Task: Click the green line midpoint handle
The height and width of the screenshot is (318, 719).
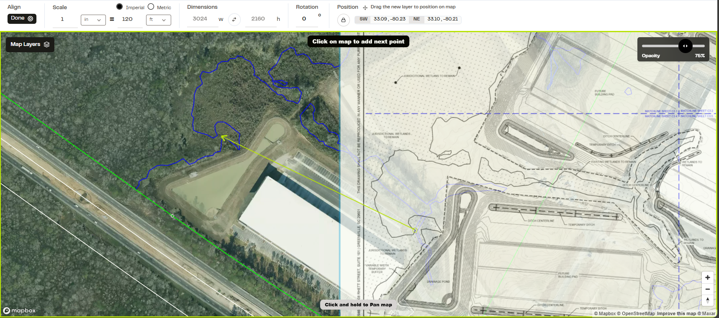Action: click(x=172, y=216)
